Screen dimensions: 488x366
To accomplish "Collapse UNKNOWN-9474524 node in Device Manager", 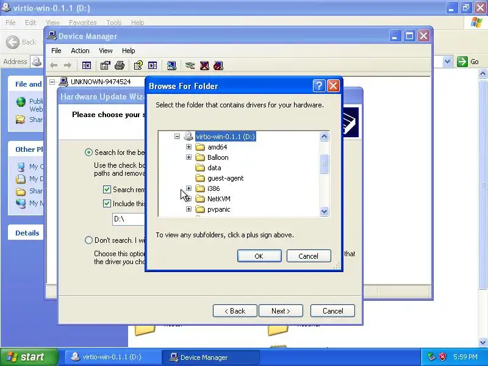I will (52, 82).
